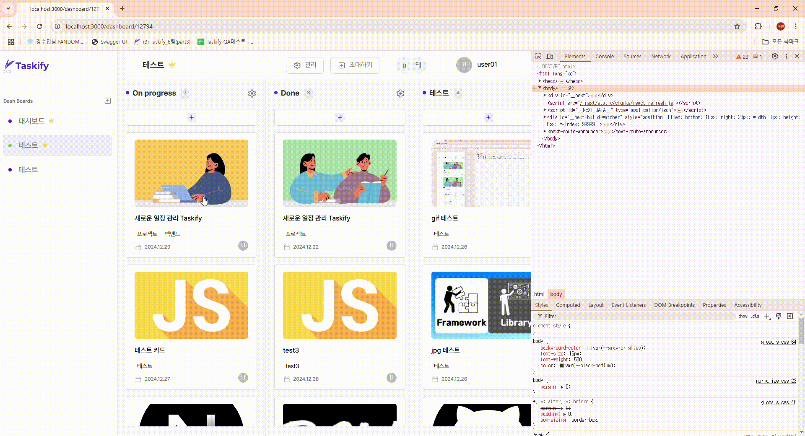
Task: Open the 테스트 카드 JS thumbnail card
Action: [x=191, y=305]
